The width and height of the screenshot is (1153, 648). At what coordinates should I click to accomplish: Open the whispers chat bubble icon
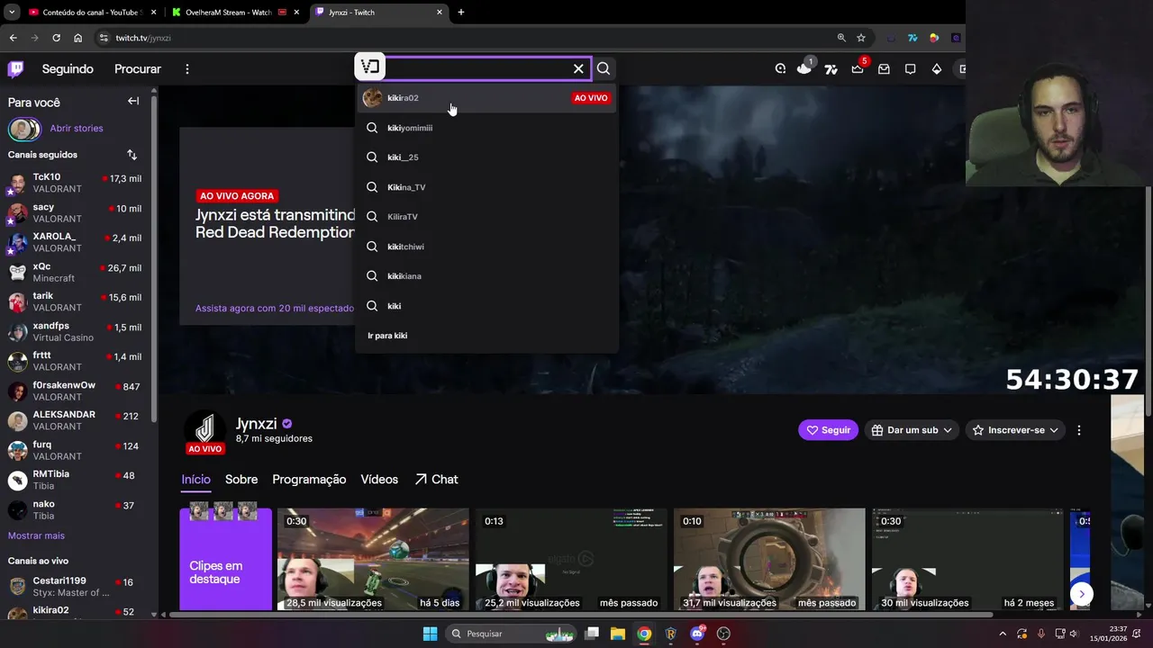coord(910,69)
